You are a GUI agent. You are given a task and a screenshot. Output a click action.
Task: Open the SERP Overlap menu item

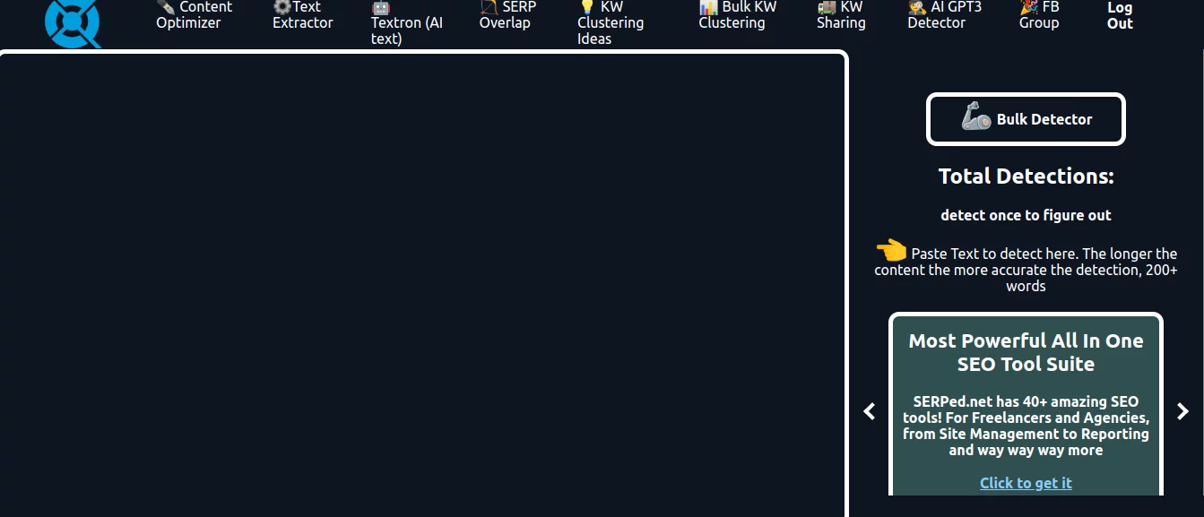[x=507, y=15]
